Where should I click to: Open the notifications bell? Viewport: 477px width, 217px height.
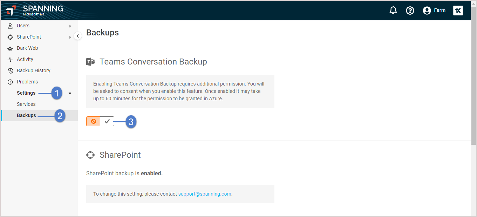pos(393,11)
